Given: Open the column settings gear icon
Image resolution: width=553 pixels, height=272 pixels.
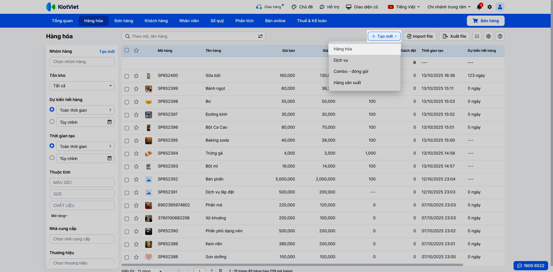Looking at the screenshot, I should coord(488,36).
